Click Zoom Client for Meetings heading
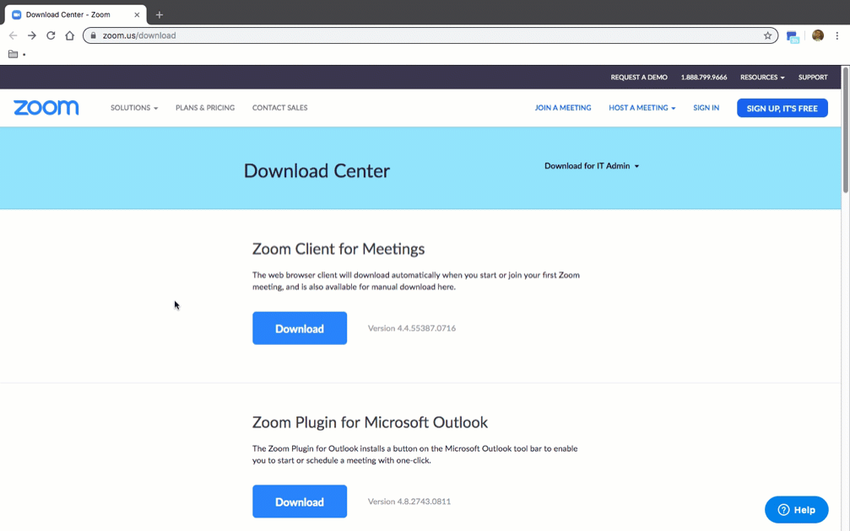The height and width of the screenshot is (531, 850). [x=338, y=249]
